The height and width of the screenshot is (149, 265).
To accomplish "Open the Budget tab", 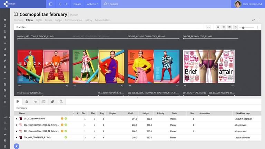I will tap(58, 20).
